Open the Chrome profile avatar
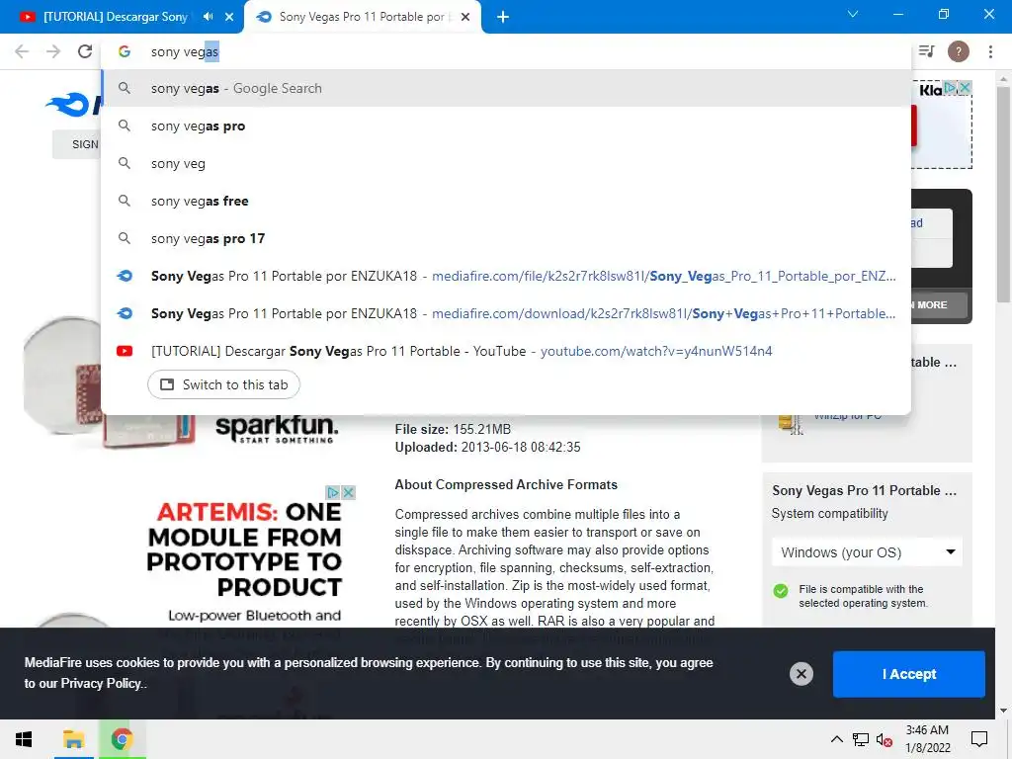The image size is (1012, 759). (x=959, y=51)
